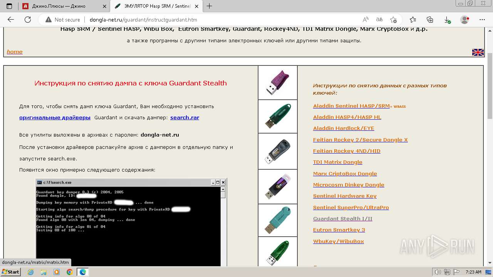Click the black and purple dongle image
The width and height of the screenshot is (493, 277).
click(x=277, y=187)
